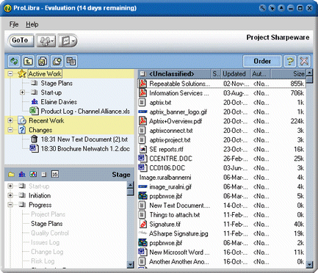
Task: Select Stage Plans under Active Work
Action: click(x=57, y=83)
